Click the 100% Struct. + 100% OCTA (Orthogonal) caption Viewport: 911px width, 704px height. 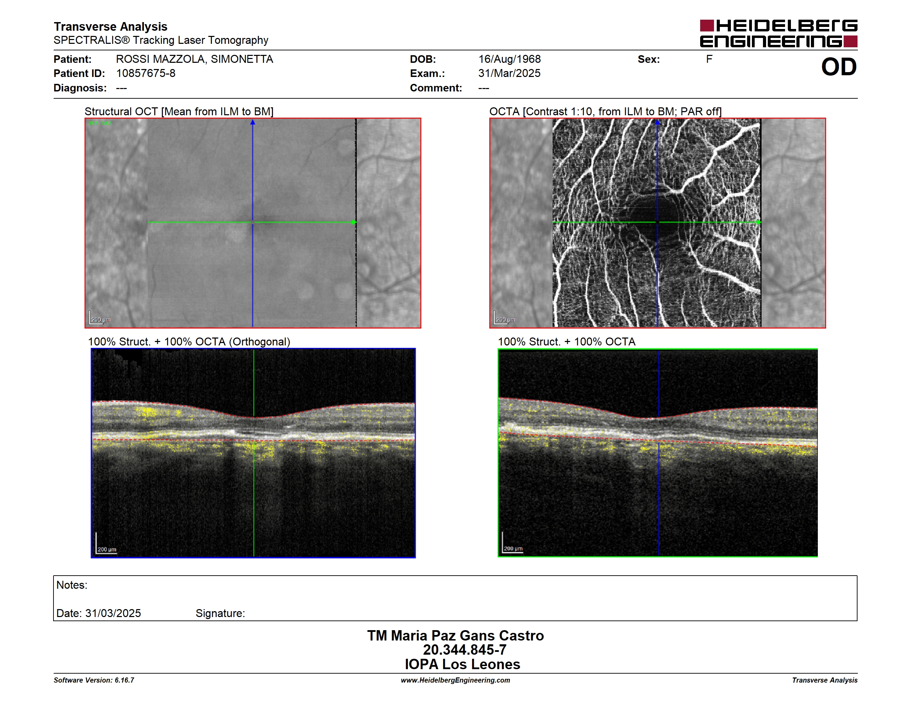(x=189, y=342)
